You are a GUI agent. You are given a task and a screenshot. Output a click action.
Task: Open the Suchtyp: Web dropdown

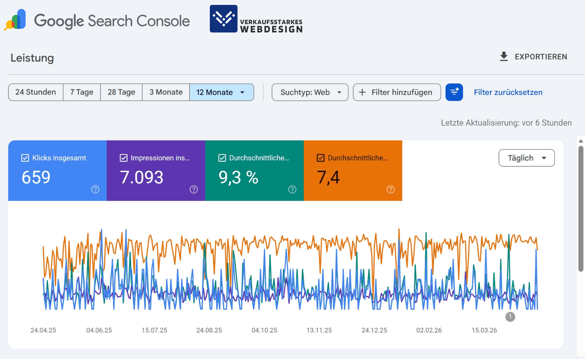tap(310, 92)
